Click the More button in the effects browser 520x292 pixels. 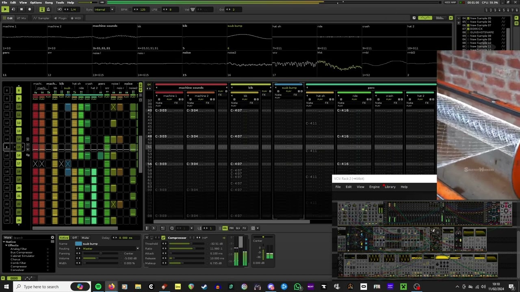[x=8, y=237]
